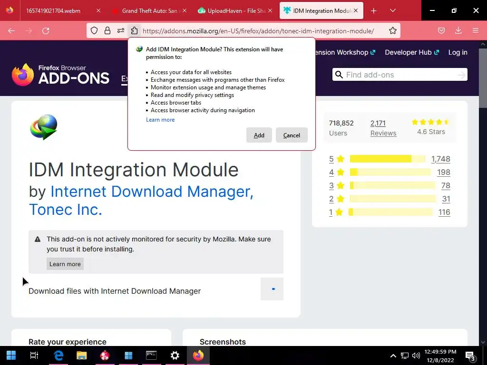This screenshot has width=487, height=365.
Task: Open the Save to Pocket icon
Action: (441, 30)
